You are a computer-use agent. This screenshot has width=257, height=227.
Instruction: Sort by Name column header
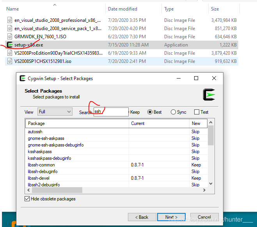click(12, 9)
